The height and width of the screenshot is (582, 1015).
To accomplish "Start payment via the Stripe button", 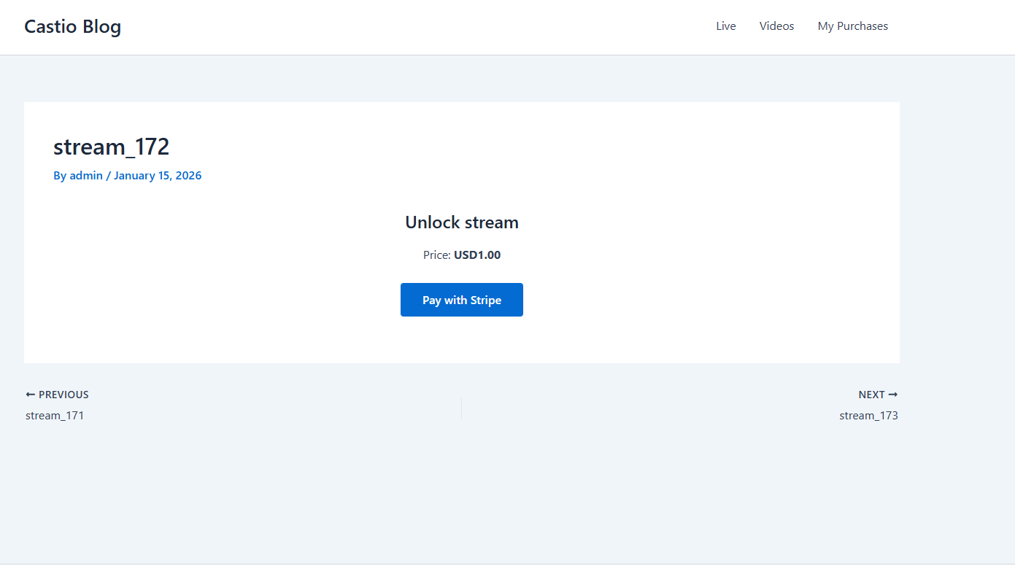I will coord(461,299).
